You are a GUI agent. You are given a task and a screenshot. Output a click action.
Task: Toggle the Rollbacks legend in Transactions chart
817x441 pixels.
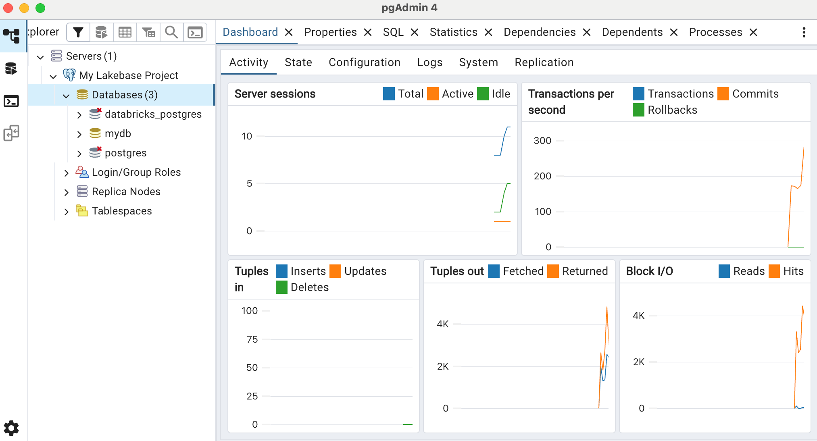(665, 110)
